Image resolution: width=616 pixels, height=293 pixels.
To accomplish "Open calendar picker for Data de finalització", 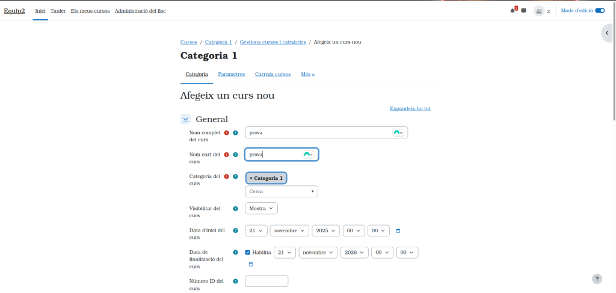I will [251, 264].
